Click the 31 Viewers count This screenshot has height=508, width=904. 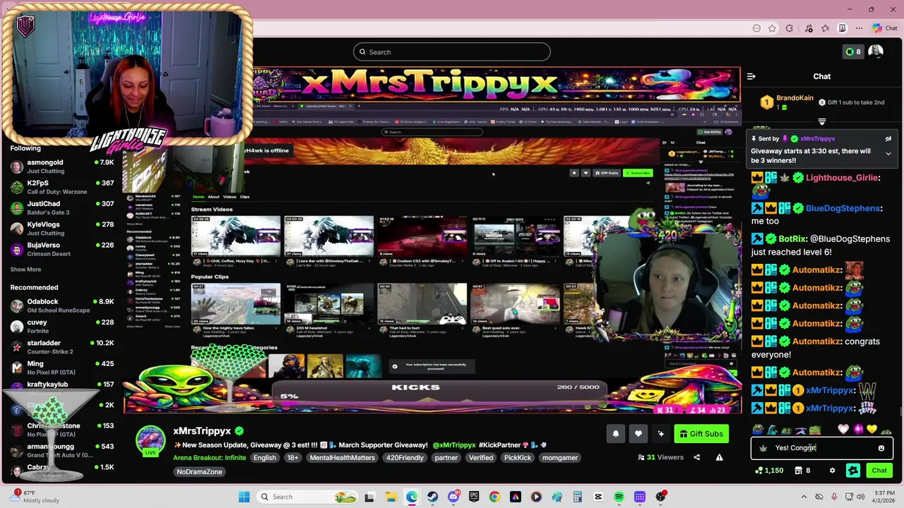point(660,457)
